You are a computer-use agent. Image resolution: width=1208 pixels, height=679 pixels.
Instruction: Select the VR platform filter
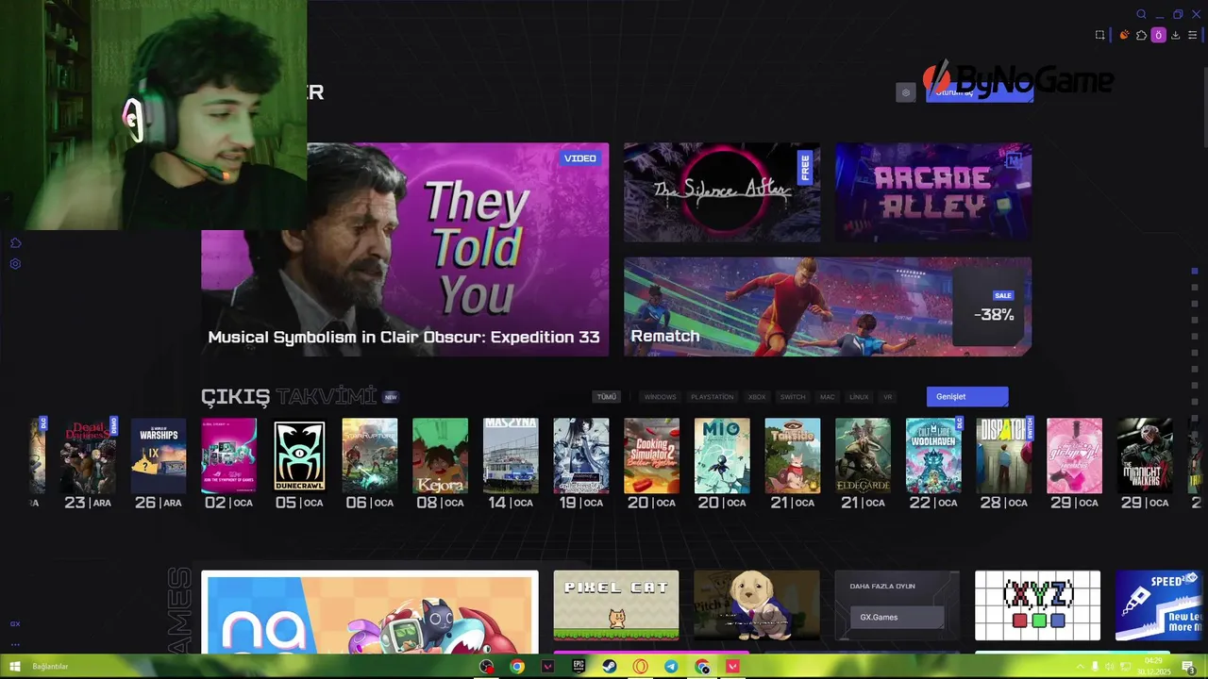887,397
